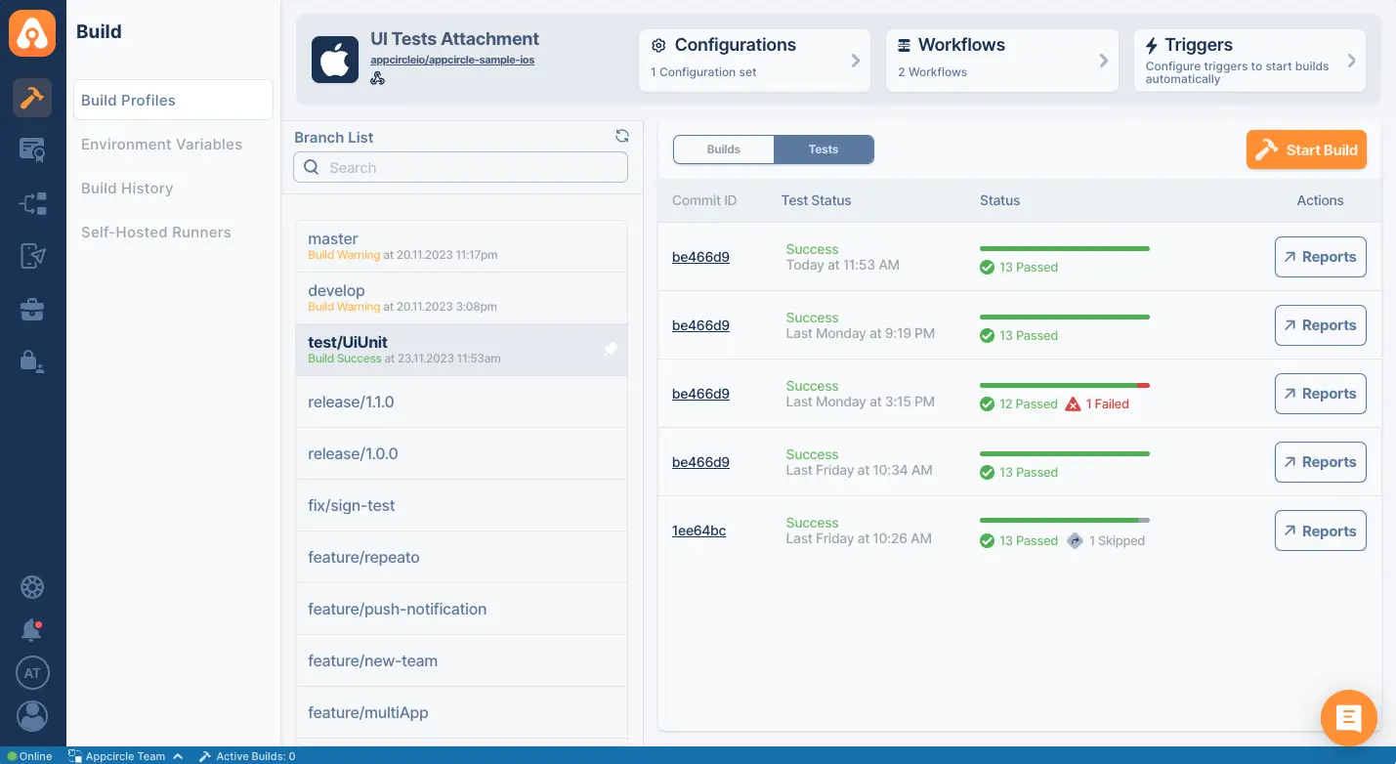Select the feature/new-team branch
The image size is (1396, 764).
[461, 660]
